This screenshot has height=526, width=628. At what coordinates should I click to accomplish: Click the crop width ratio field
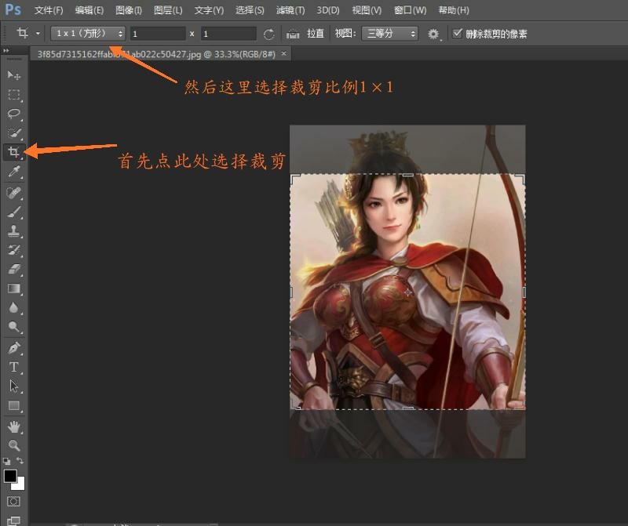[158, 34]
